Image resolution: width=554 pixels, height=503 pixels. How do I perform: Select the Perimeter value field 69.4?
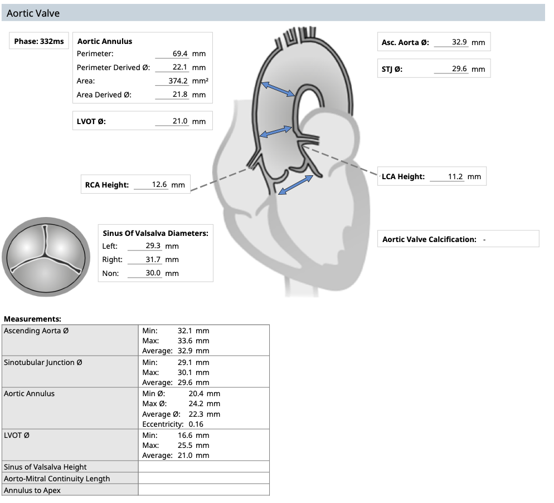pos(173,54)
